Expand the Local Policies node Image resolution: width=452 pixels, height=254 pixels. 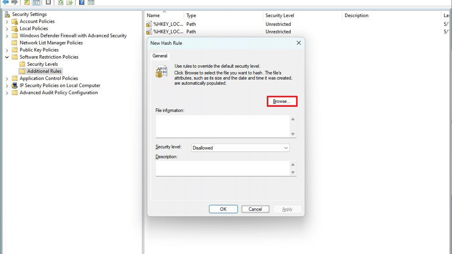click(x=7, y=29)
